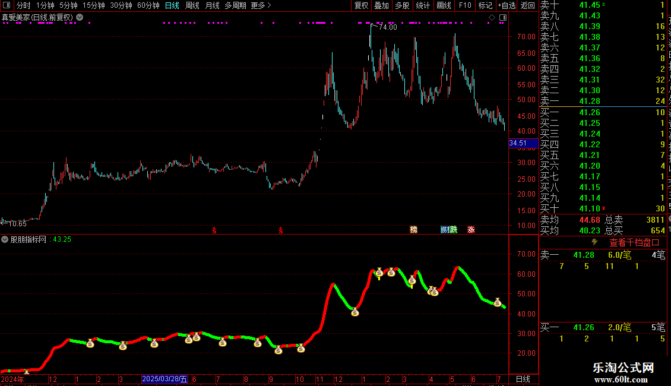
Task: Open the 统计 statistics tool
Action: click(x=423, y=5)
